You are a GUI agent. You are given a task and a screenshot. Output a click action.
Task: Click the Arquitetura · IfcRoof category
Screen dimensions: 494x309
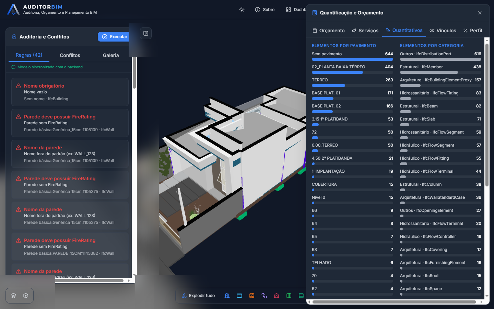pos(440,278)
